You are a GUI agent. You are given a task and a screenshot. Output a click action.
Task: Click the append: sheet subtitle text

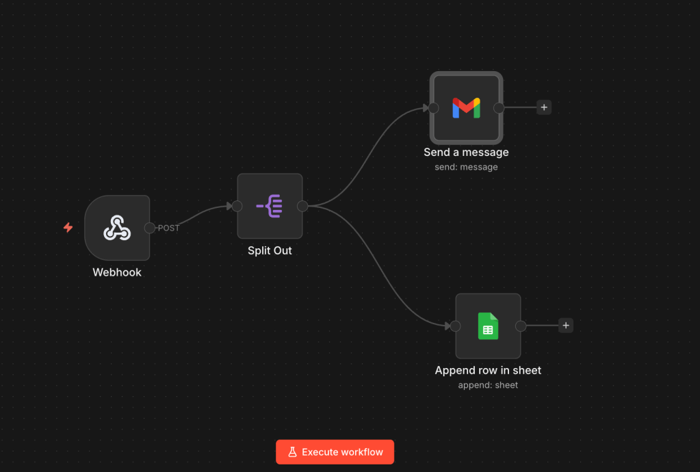[x=488, y=384]
